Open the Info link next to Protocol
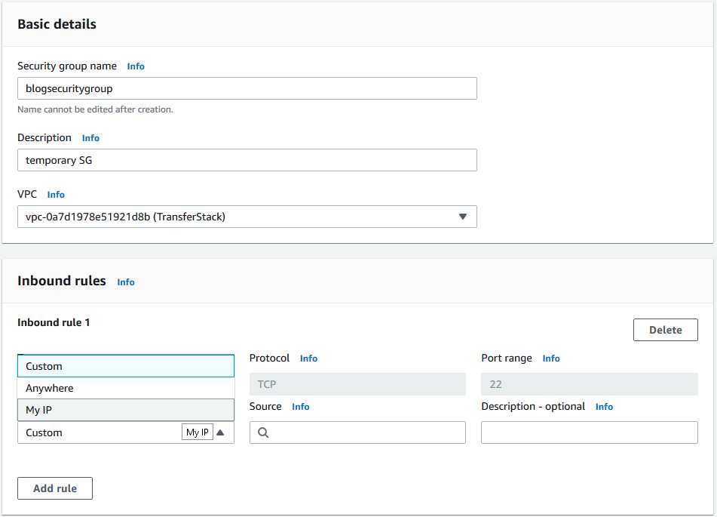The width and height of the screenshot is (717, 517). 308,359
